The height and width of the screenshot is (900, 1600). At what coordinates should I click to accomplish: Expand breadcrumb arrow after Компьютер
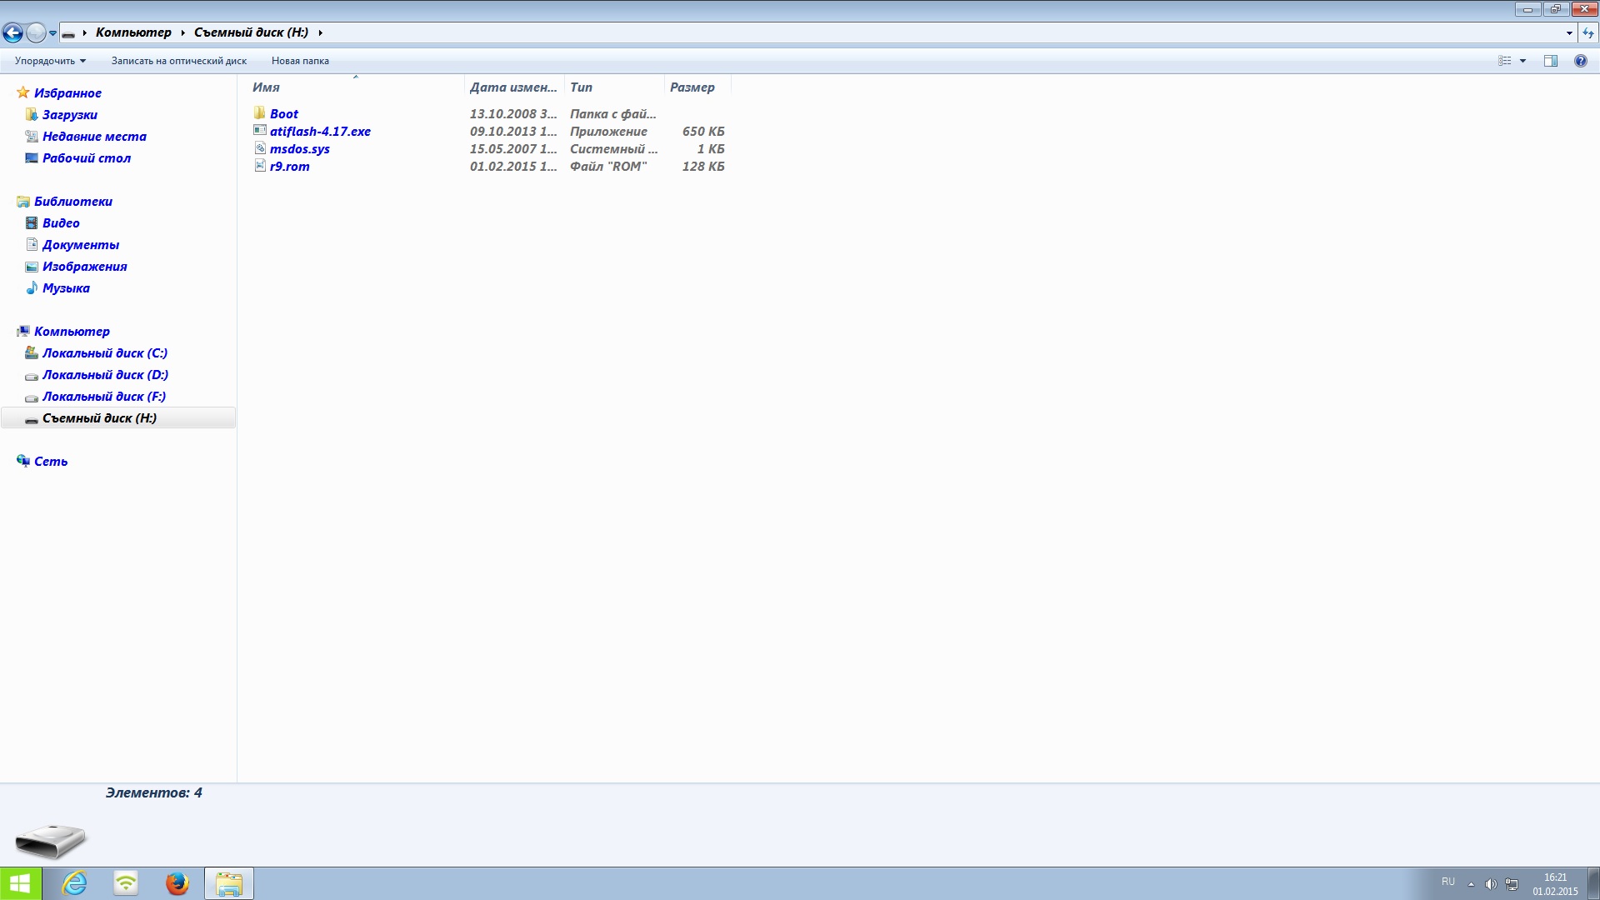(182, 32)
